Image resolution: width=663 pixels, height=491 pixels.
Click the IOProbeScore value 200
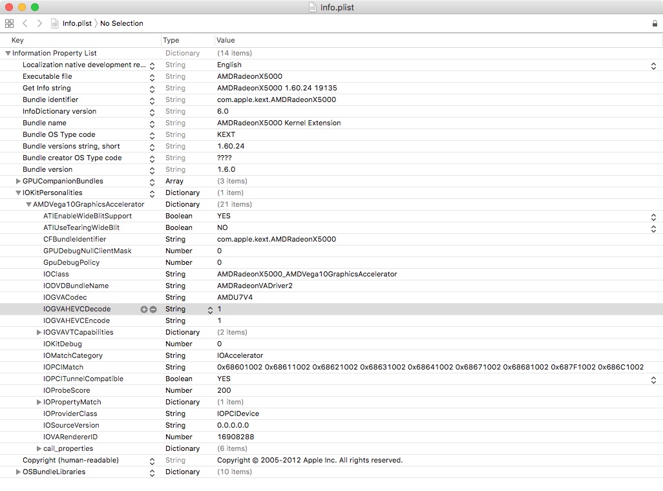point(224,390)
